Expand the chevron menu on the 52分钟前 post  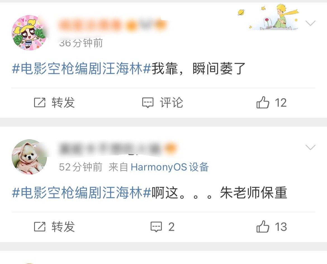point(310,147)
